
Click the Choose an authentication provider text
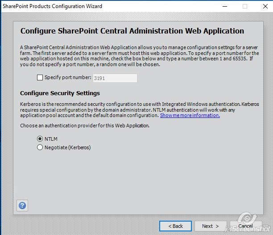(85, 126)
